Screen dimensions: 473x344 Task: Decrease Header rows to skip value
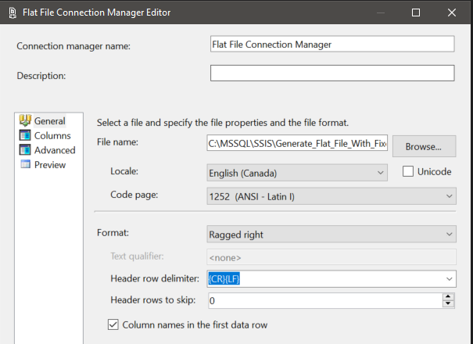point(448,304)
